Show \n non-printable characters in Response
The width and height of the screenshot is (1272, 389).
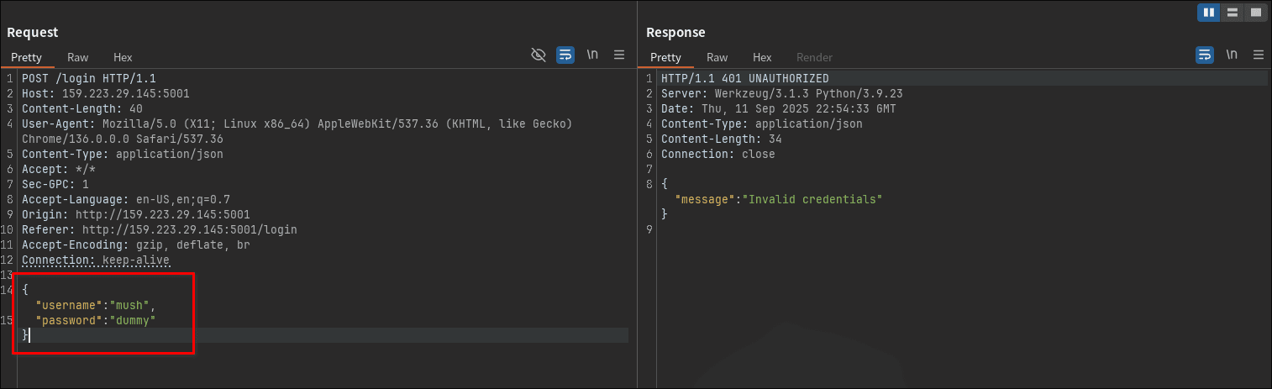[1232, 55]
